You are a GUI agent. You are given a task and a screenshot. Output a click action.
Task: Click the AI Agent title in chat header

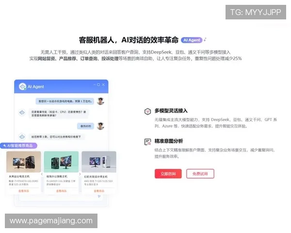36,86
